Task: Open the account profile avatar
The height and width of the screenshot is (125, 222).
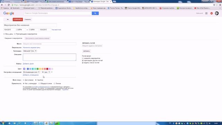Action: 217,13
